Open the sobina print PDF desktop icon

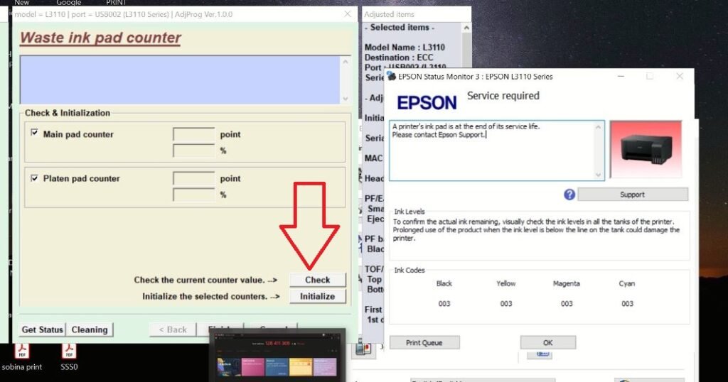[22, 357]
